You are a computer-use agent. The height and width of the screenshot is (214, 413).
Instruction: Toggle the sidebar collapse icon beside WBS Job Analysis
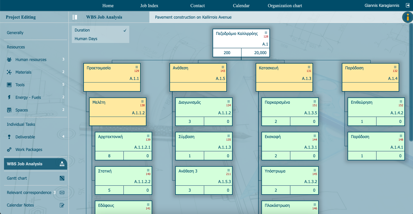75,17
